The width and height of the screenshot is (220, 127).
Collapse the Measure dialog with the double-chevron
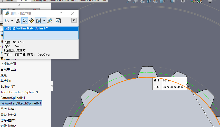coord(74,20)
